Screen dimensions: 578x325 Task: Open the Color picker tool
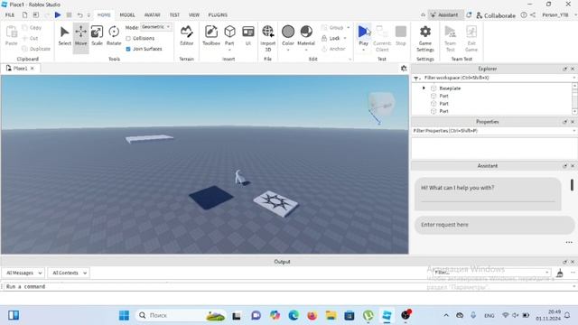pos(288,36)
